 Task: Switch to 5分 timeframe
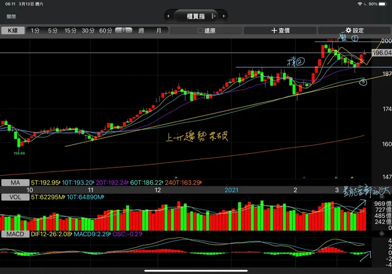coord(53,31)
